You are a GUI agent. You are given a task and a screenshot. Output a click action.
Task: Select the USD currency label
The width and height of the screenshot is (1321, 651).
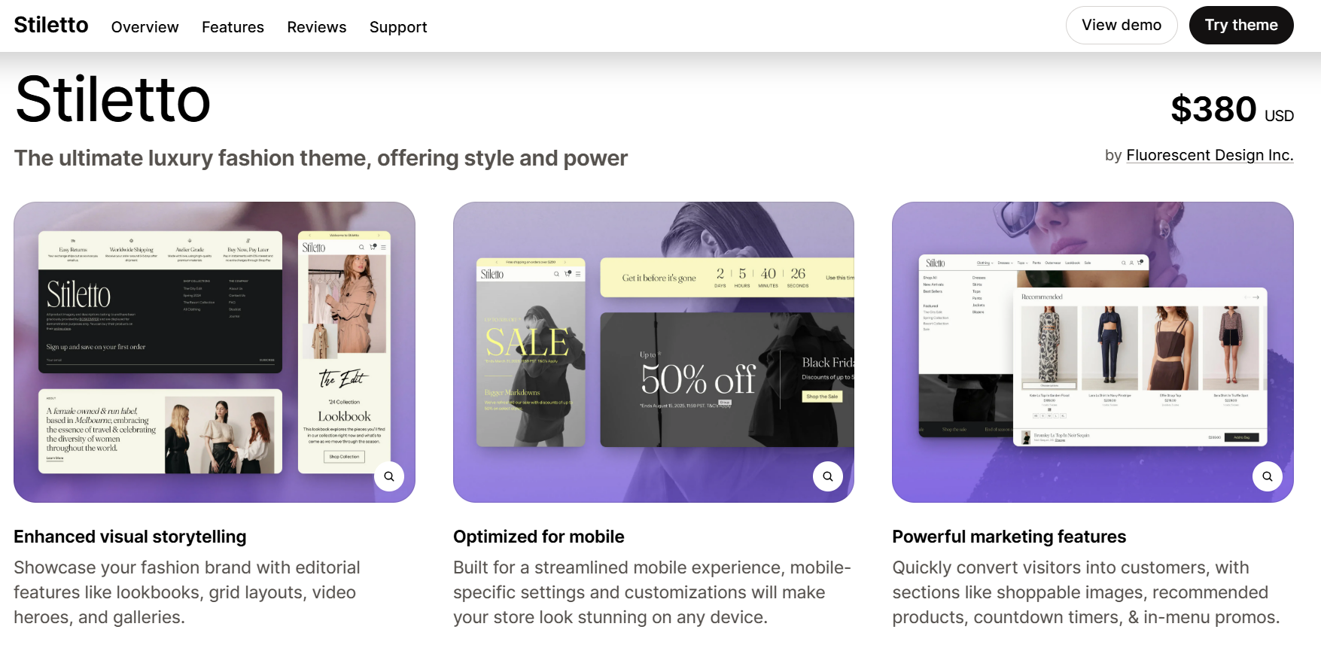[x=1279, y=116]
